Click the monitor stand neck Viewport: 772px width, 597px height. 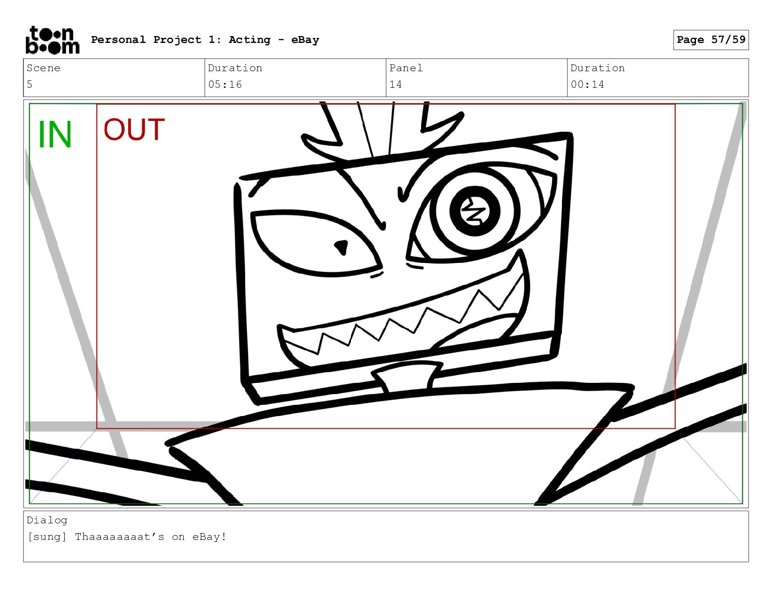[x=407, y=377]
